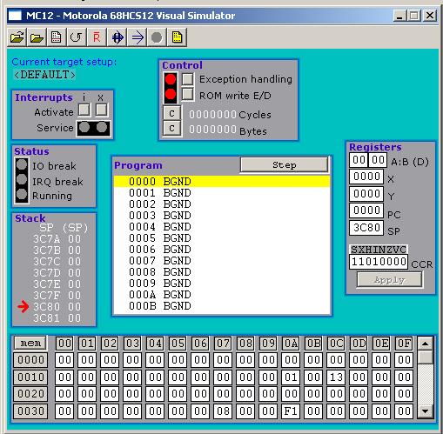The image size is (443, 434).
Task: Enable the Exception handling checkbox
Action: 188,79
